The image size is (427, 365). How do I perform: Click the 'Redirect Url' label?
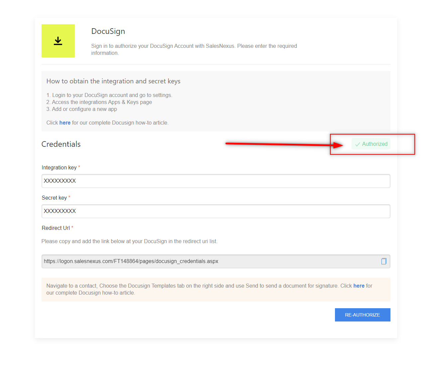click(x=56, y=228)
